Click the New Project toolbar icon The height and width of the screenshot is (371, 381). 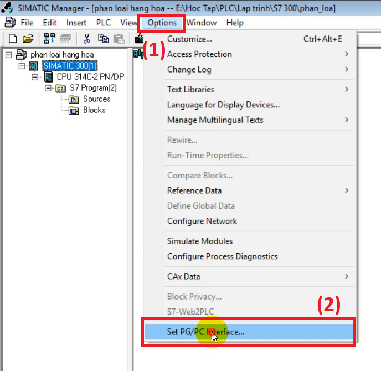13,39
